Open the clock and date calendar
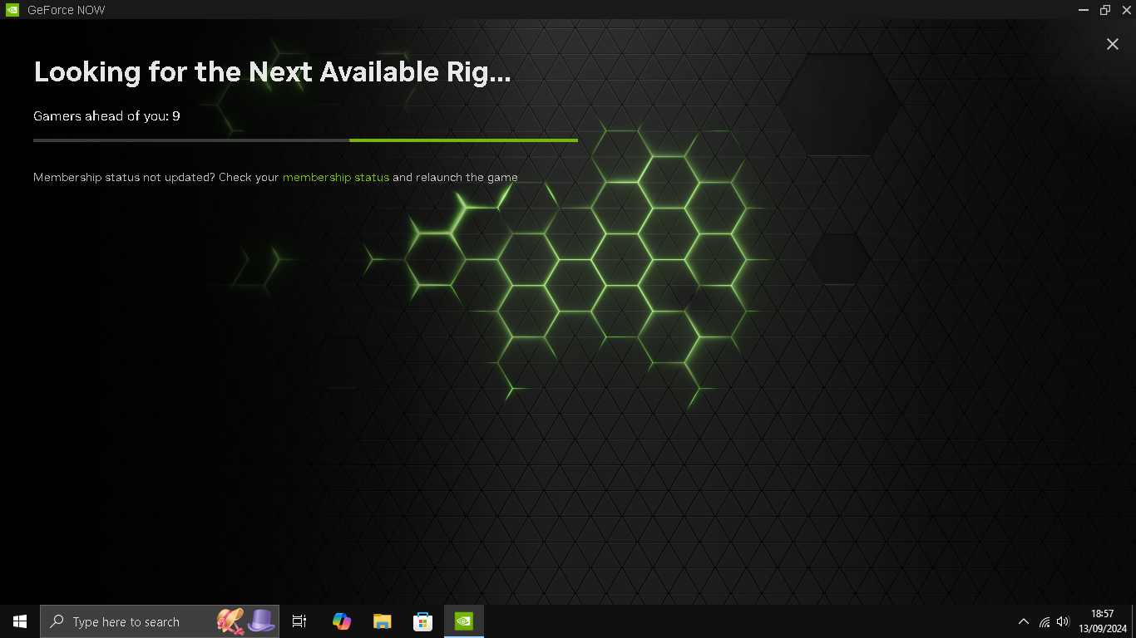Screen dimensions: 1136x638 tap(1102, 621)
